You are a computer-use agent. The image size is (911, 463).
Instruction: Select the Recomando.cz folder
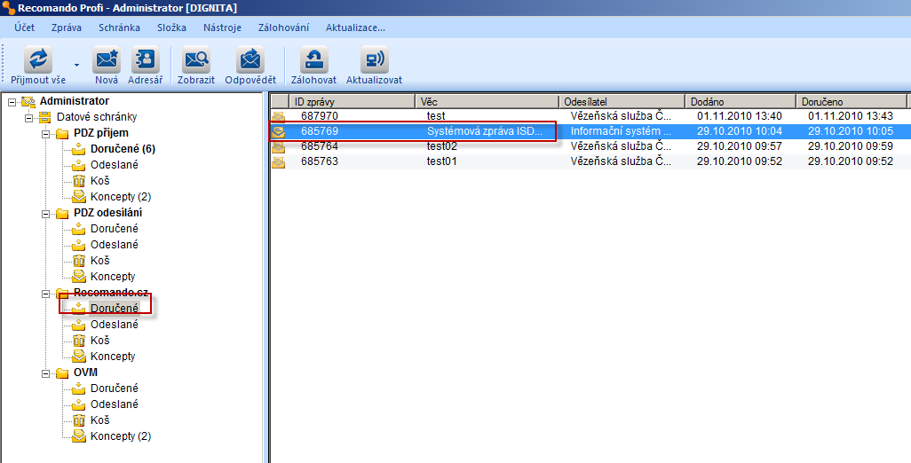click(111, 293)
